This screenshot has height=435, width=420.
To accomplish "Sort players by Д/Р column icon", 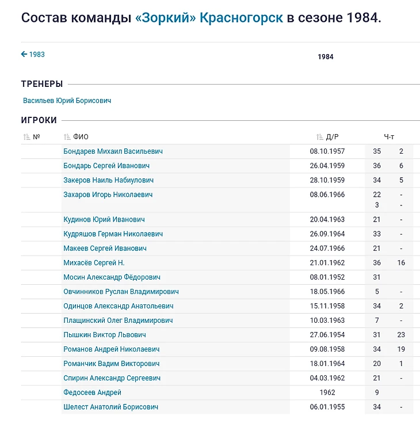I will [x=320, y=137].
